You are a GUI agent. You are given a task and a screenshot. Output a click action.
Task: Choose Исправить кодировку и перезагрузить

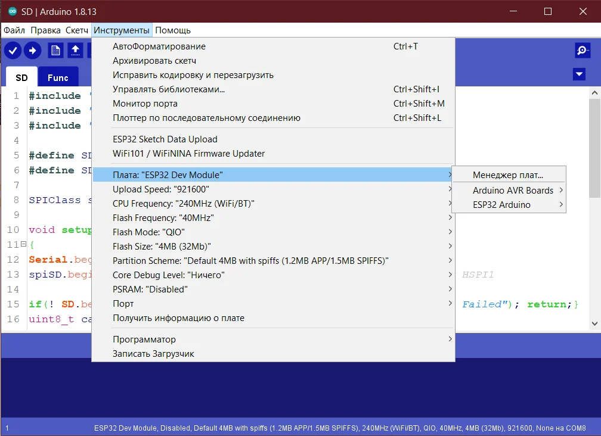[274, 75]
